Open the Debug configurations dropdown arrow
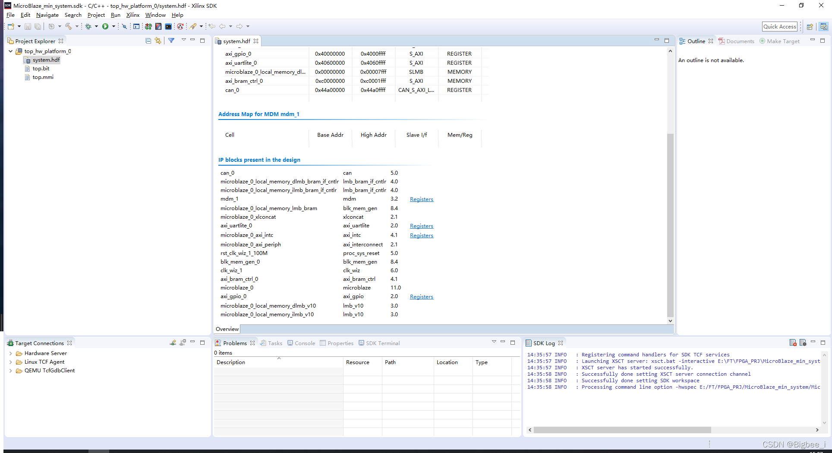This screenshot has width=832, height=453. [96, 26]
